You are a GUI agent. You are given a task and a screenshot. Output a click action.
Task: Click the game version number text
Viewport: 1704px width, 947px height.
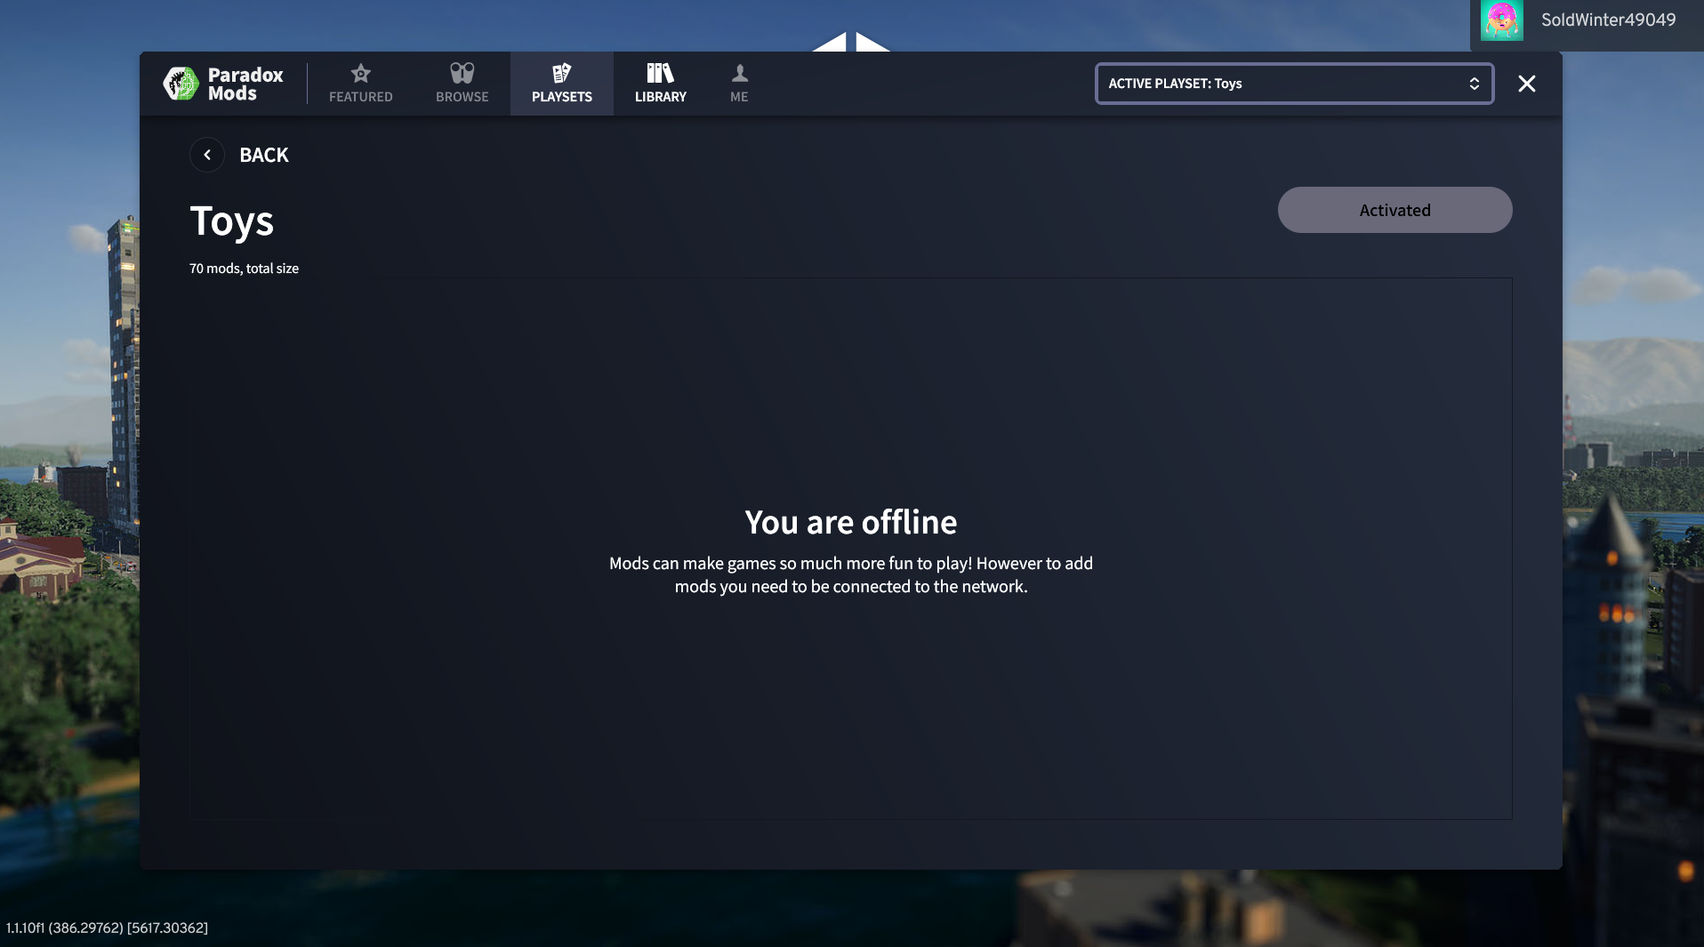click(x=107, y=927)
